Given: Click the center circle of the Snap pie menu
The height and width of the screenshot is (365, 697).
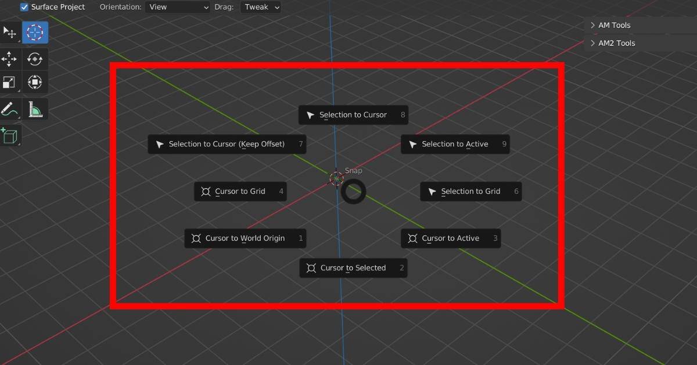Looking at the screenshot, I should (353, 191).
